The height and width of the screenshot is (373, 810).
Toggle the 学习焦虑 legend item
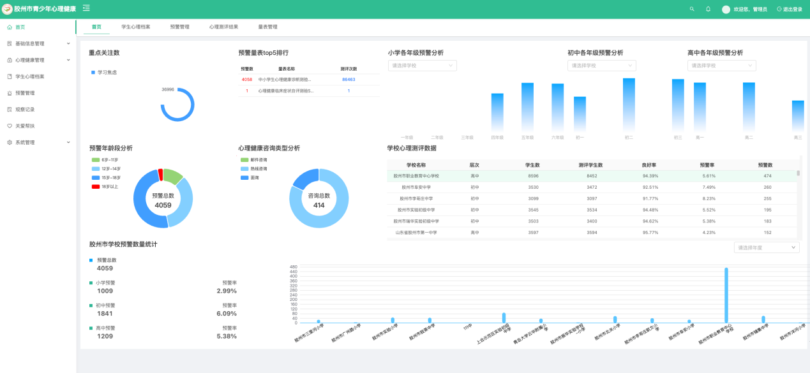point(103,73)
